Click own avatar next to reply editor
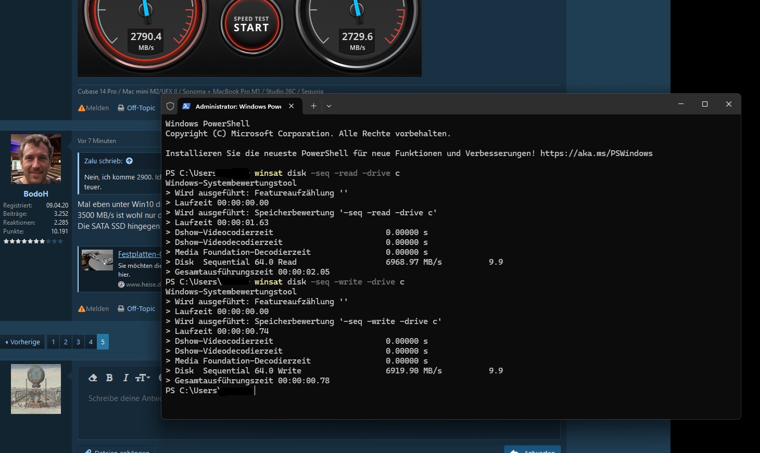The width and height of the screenshot is (760, 453). pyautogui.click(x=36, y=389)
